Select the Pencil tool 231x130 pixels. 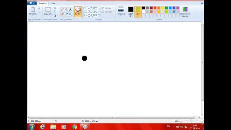pyautogui.click(x=62, y=9)
